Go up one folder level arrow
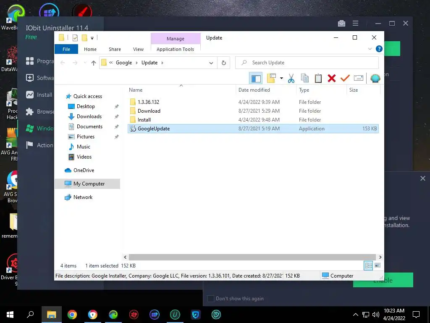 click(94, 63)
